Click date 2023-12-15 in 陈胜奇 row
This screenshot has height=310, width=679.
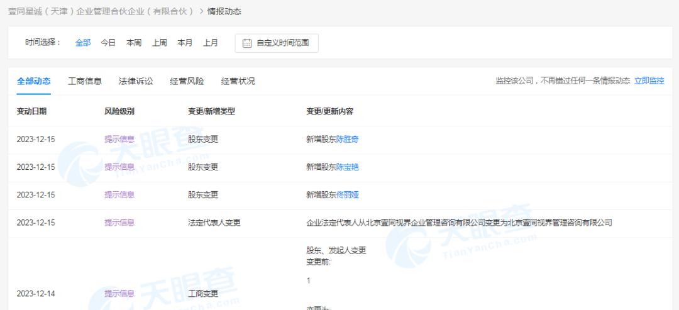(x=36, y=140)
